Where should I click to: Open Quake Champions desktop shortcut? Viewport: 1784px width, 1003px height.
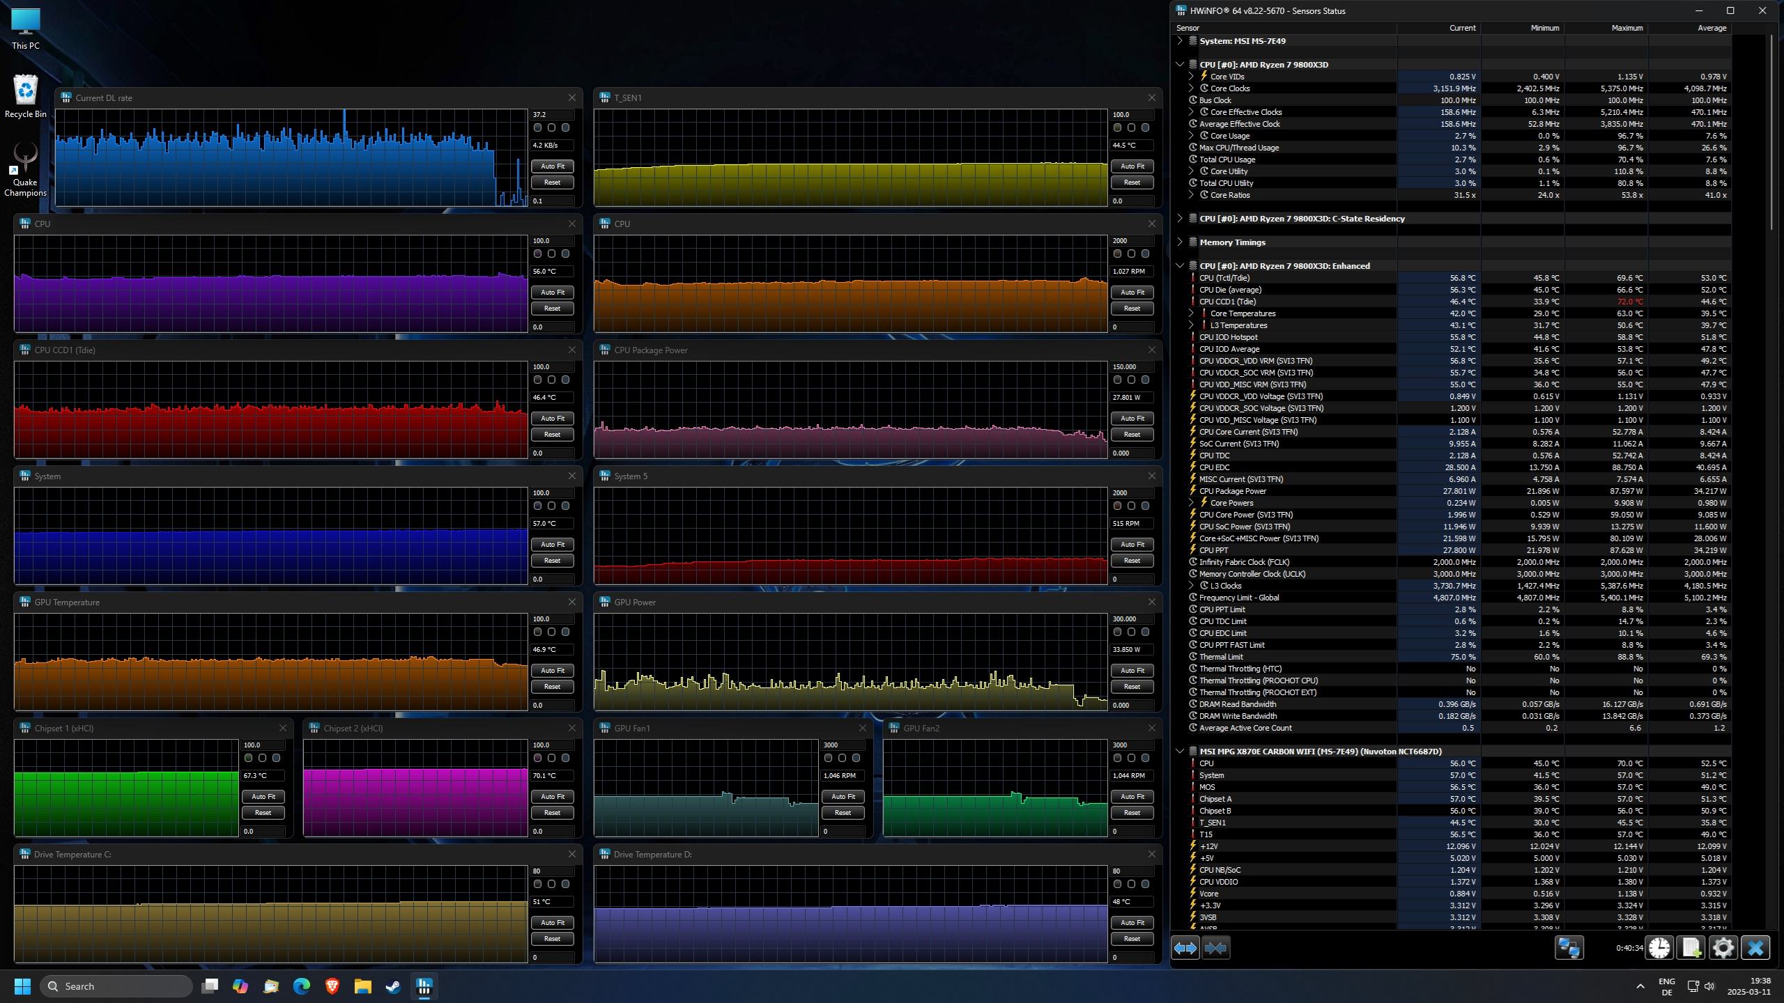coord(25,171)
